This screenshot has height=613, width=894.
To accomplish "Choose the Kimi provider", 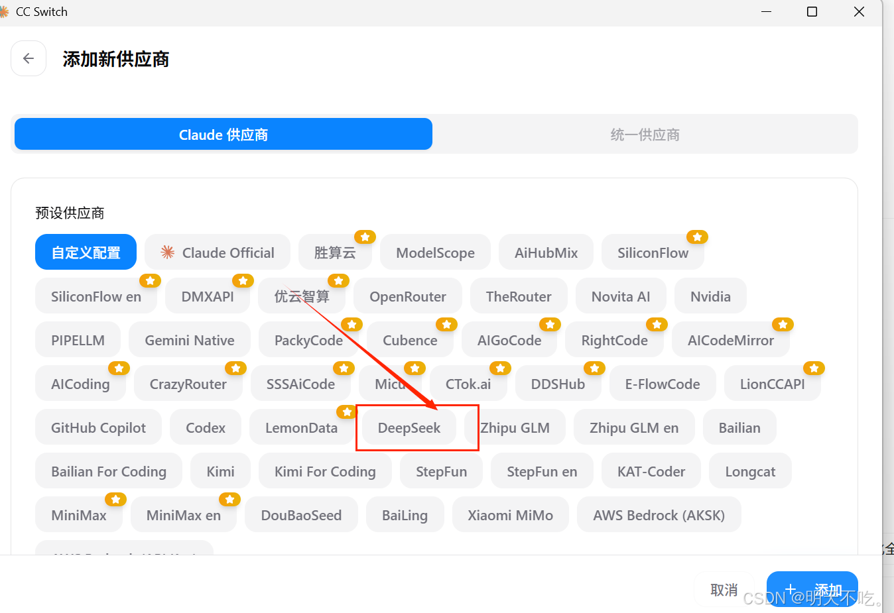I will click(x=220, y=471).
